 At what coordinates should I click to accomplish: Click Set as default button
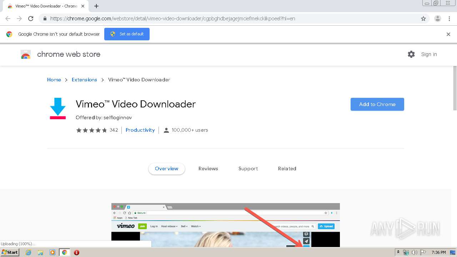(x=127, y=34)
